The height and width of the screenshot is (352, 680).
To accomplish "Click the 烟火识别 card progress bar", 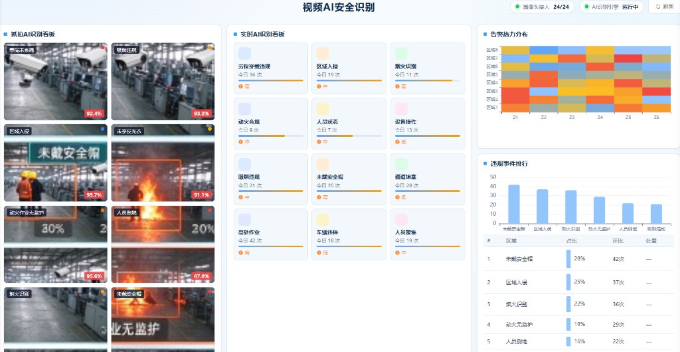I will (428, 80).
